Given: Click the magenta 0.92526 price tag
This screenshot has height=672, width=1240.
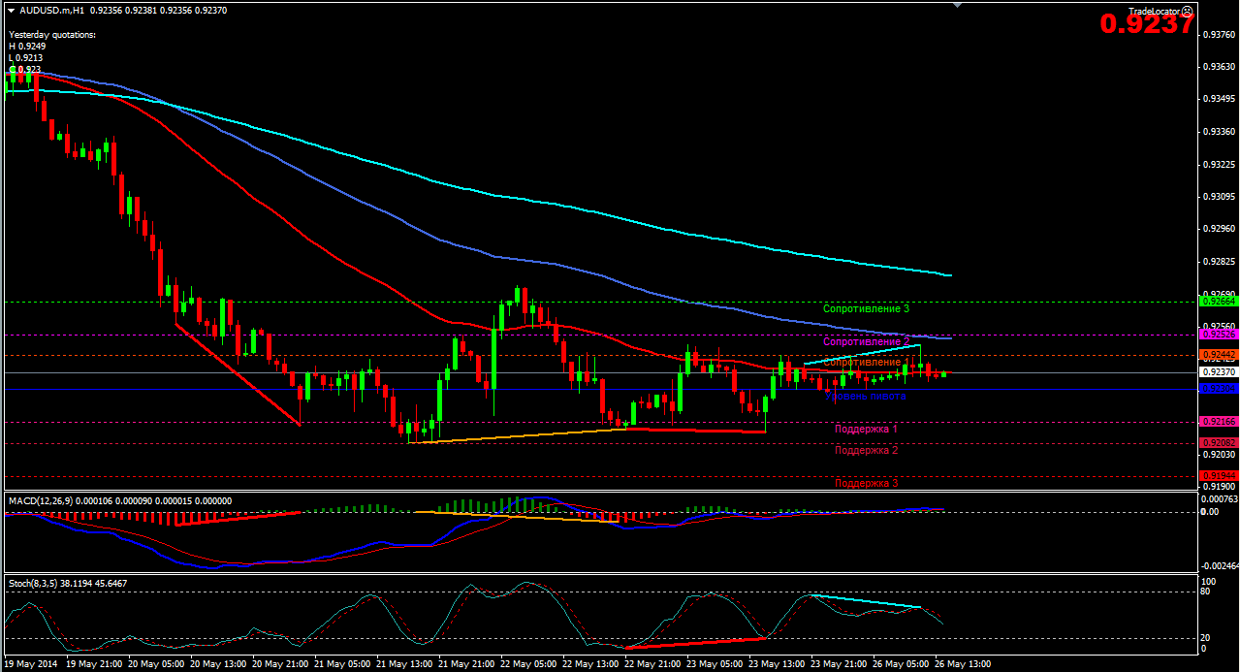Looking at the screenshot, I should pos(1218,335).
